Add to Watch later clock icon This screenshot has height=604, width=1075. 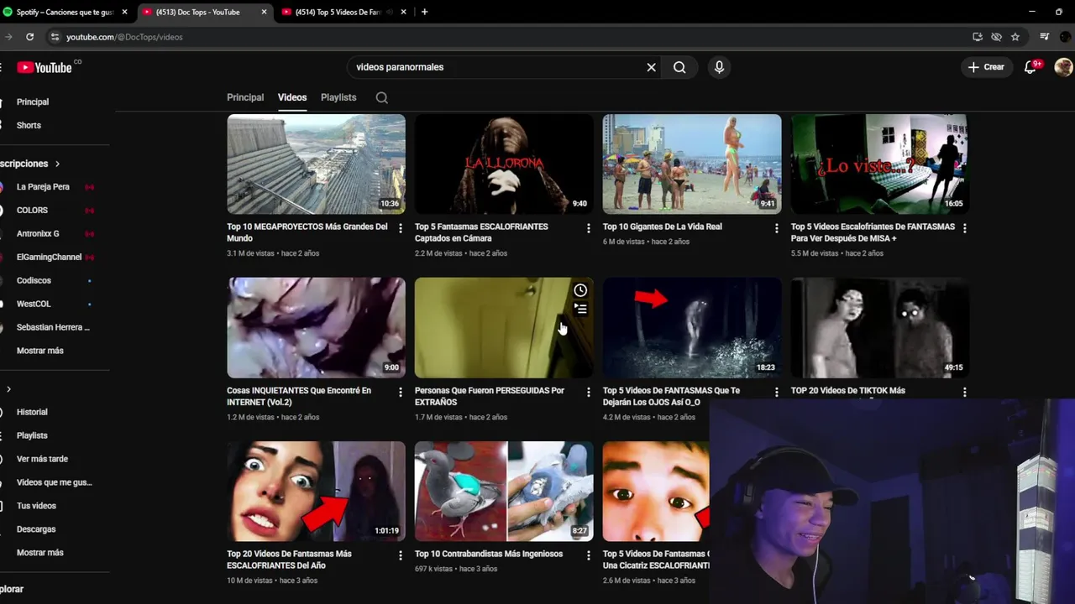[x=580, y=290]
